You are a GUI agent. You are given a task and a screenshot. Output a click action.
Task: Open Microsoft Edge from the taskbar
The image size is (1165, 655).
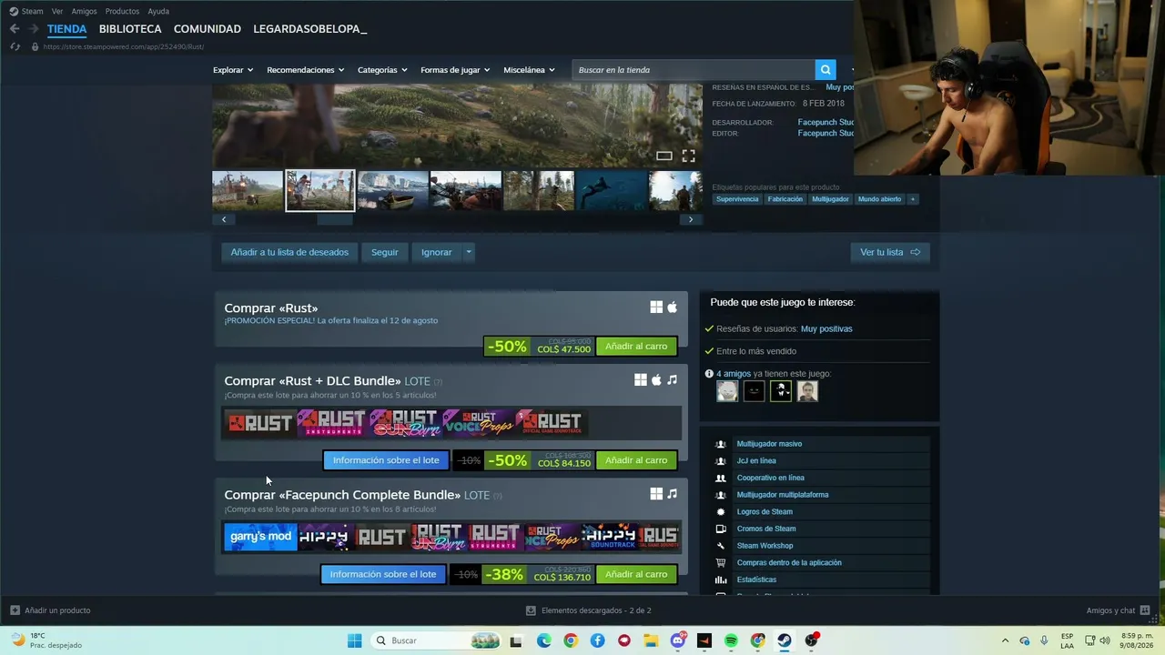[543, 640]
